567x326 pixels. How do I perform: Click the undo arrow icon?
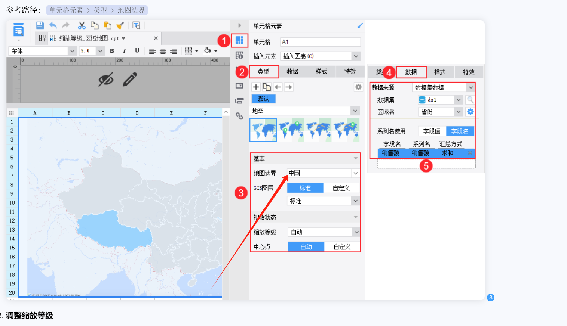click(x=53, y=25)
